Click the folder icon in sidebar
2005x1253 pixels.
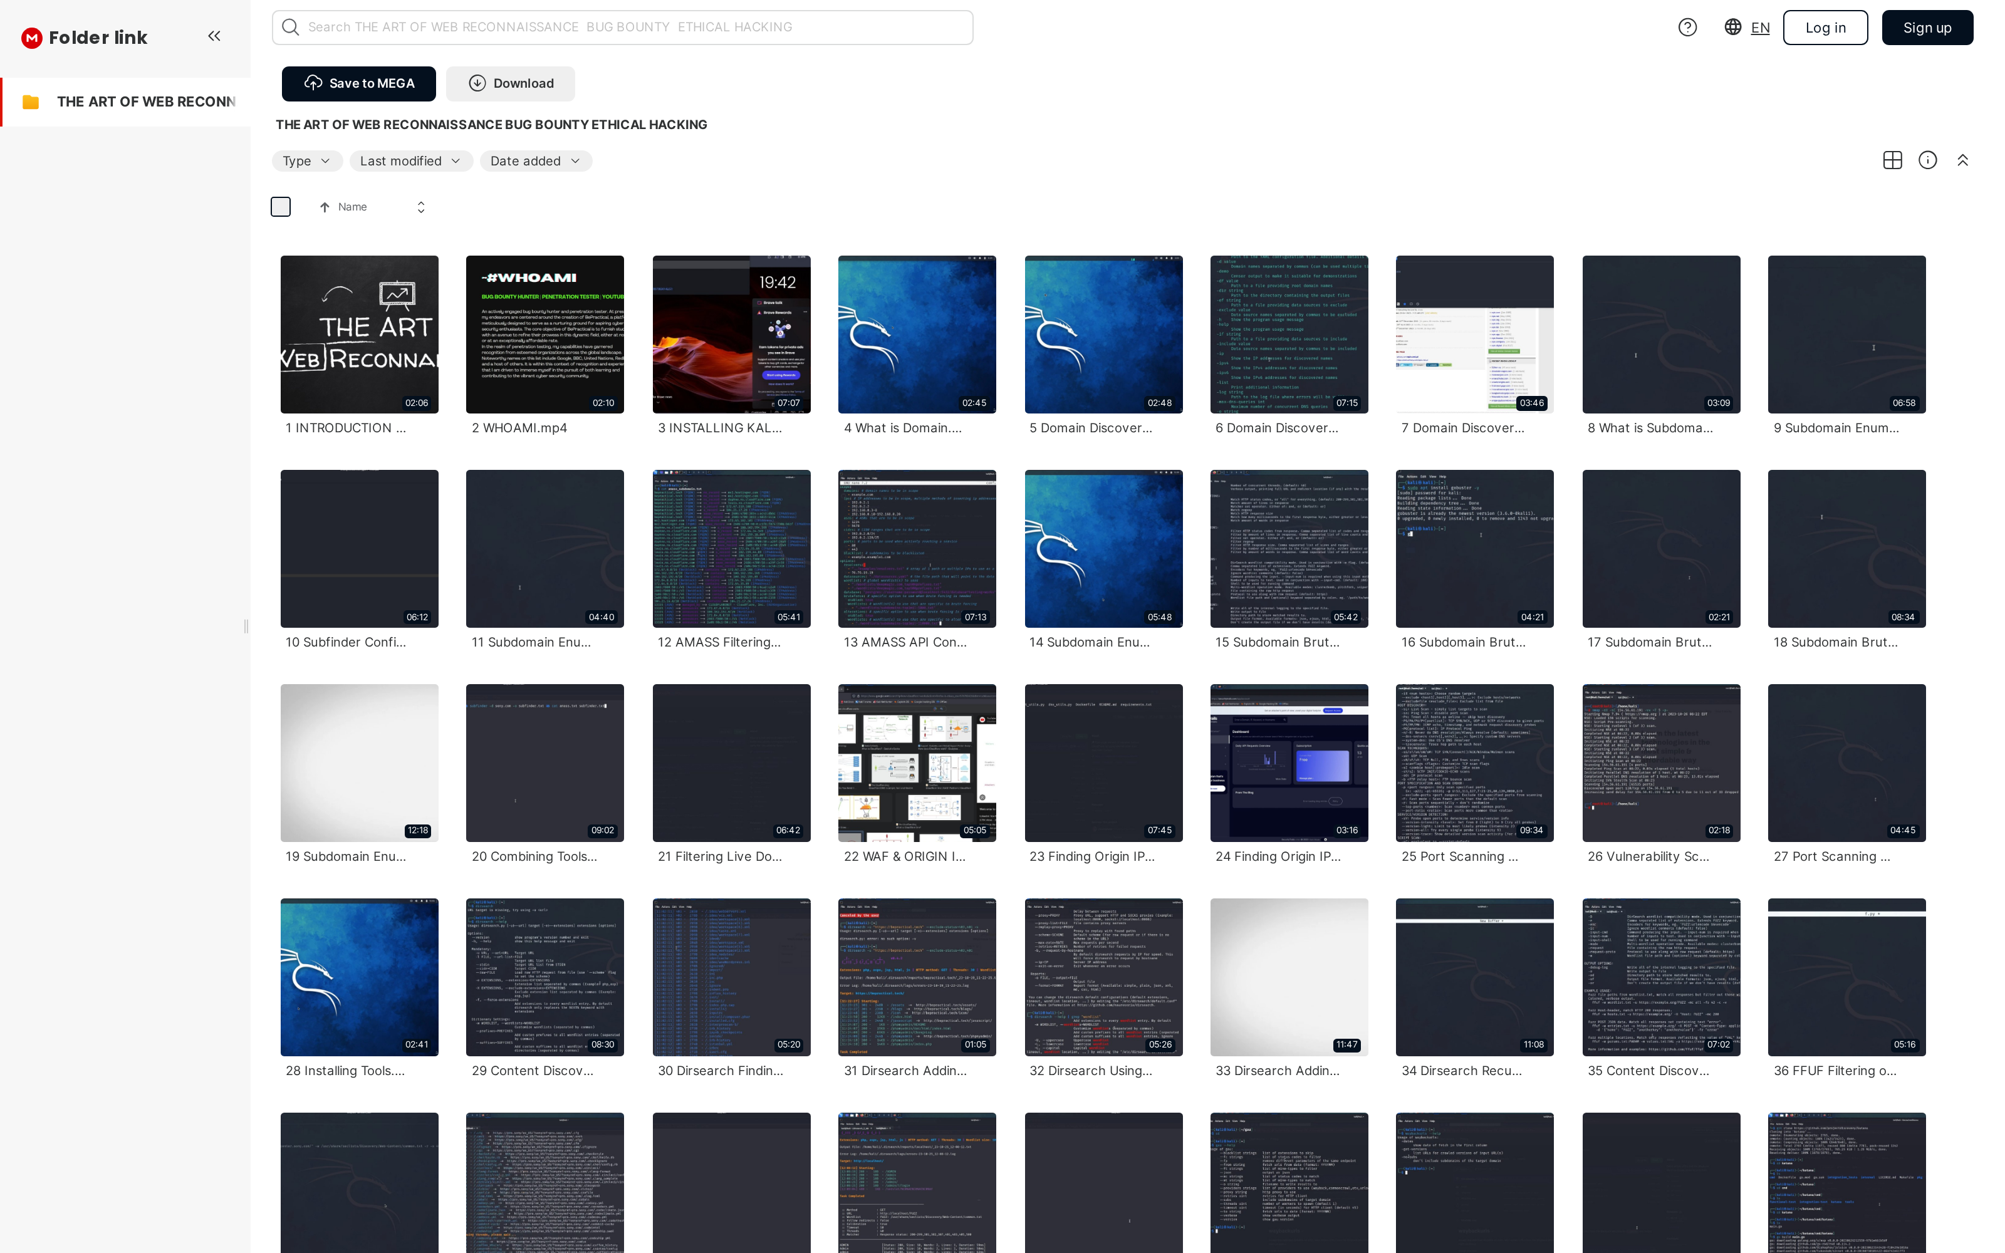click(x=31, y=102)
